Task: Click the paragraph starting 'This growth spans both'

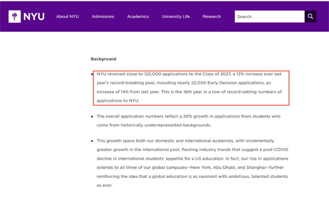Action: [x=193, y=163]
